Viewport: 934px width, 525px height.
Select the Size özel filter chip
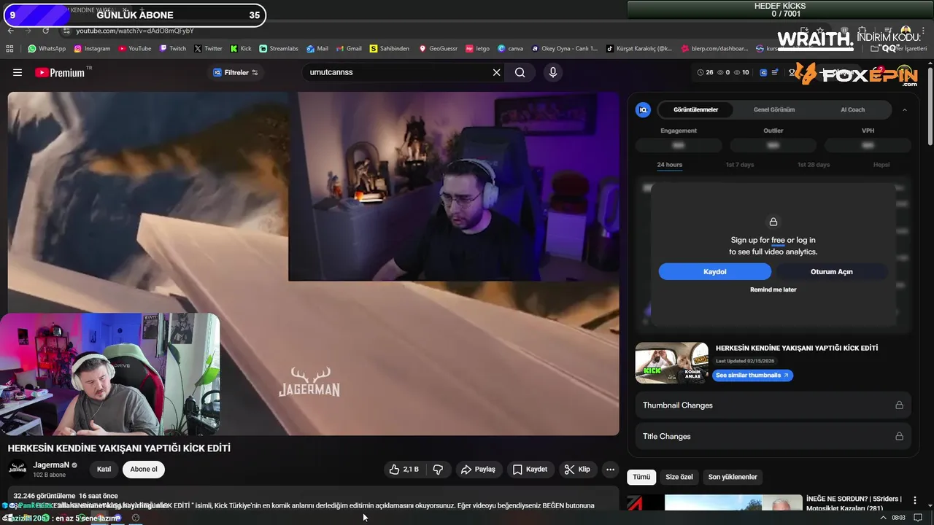(x=679, y=477)
